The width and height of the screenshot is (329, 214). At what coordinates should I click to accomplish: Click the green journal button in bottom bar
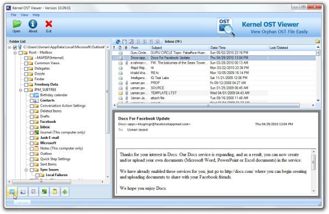tap(44, 192)
